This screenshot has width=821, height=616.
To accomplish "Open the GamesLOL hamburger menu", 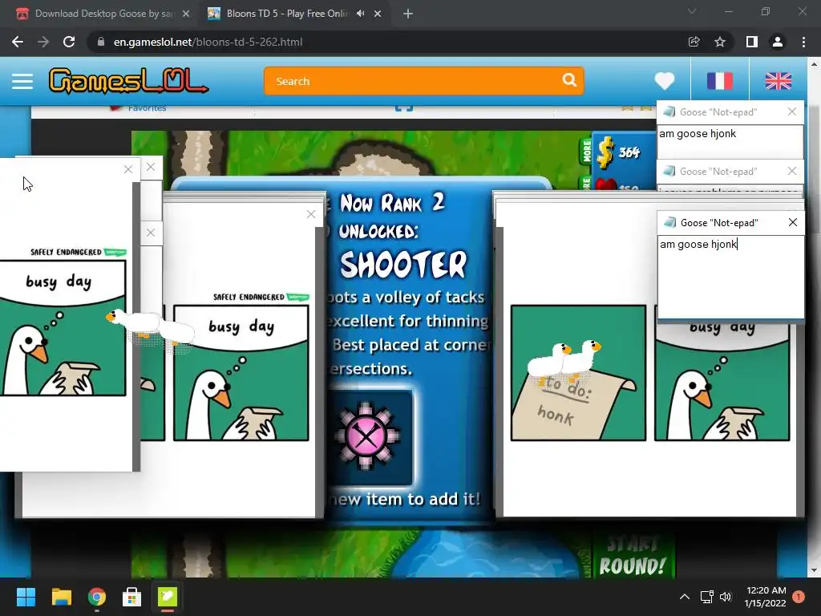I will pos(22,81).
